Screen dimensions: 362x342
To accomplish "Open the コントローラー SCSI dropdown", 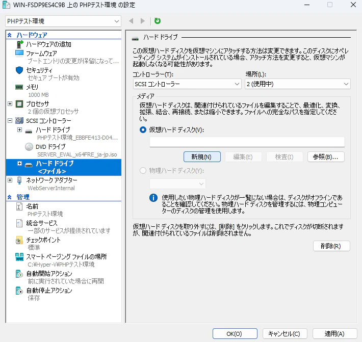I will (187, 84).
